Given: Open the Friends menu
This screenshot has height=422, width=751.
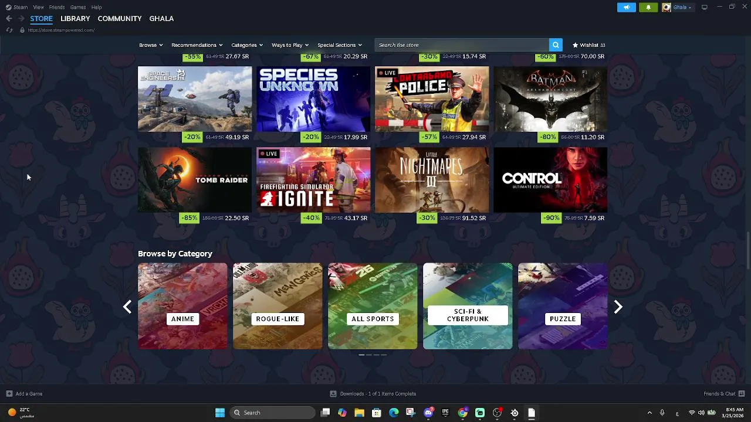Looking at the screenshot, I should tap(57, 7).
